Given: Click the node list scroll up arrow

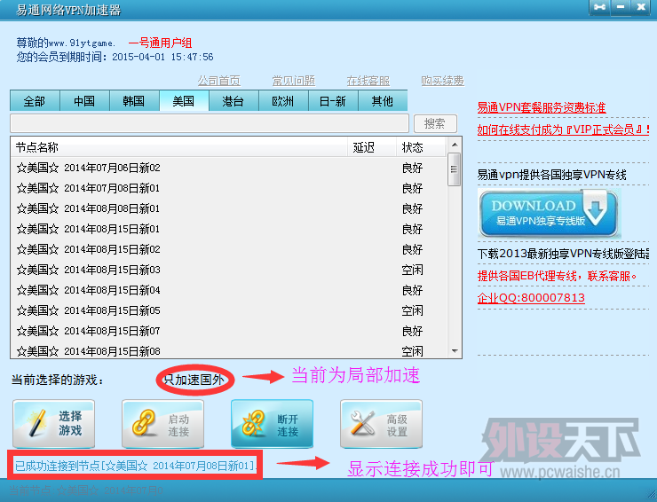Looking at the screenshot, I should [455, 145].
